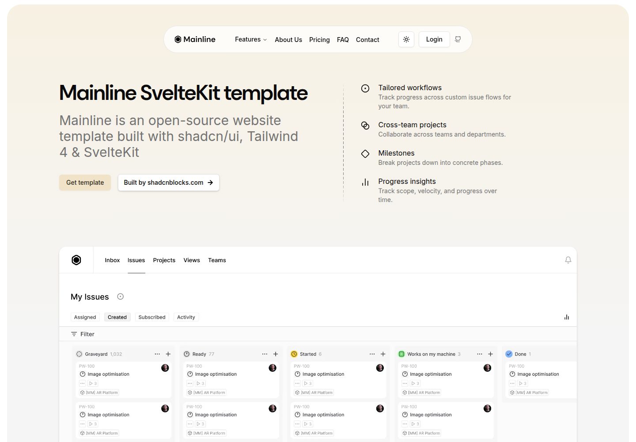
Task: Click the hexagon app logo in dashboard
Action: tap(76, 260)
